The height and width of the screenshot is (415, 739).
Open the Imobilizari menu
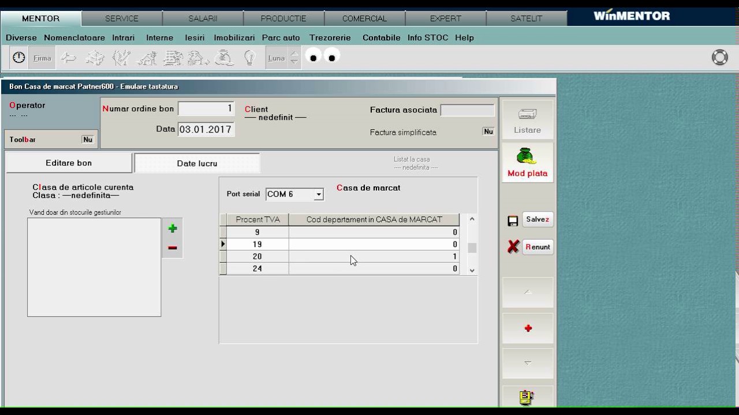(x=234, y=37)
